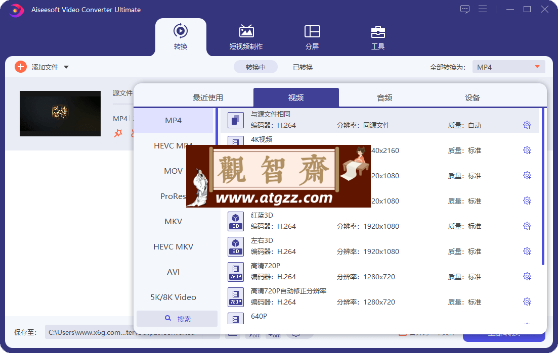The image size is (558, 353).
Task: Open the convert-all-to MP4 dropdown
Action: [x=508, y=67]
